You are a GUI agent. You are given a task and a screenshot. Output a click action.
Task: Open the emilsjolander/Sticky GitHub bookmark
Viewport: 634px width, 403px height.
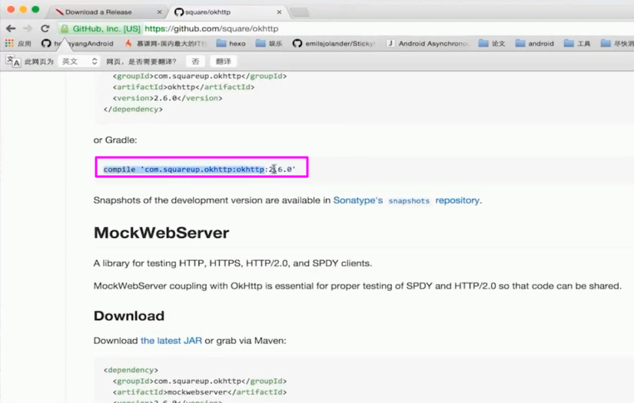(334, 44)
